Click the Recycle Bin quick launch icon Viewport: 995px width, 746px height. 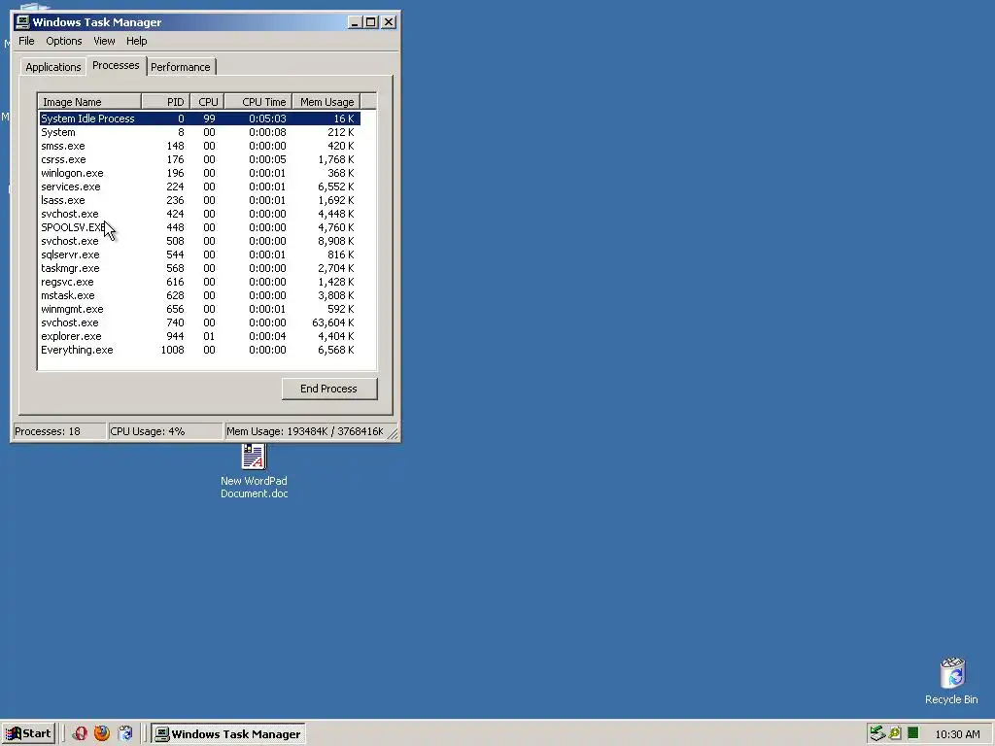[125, 733]
